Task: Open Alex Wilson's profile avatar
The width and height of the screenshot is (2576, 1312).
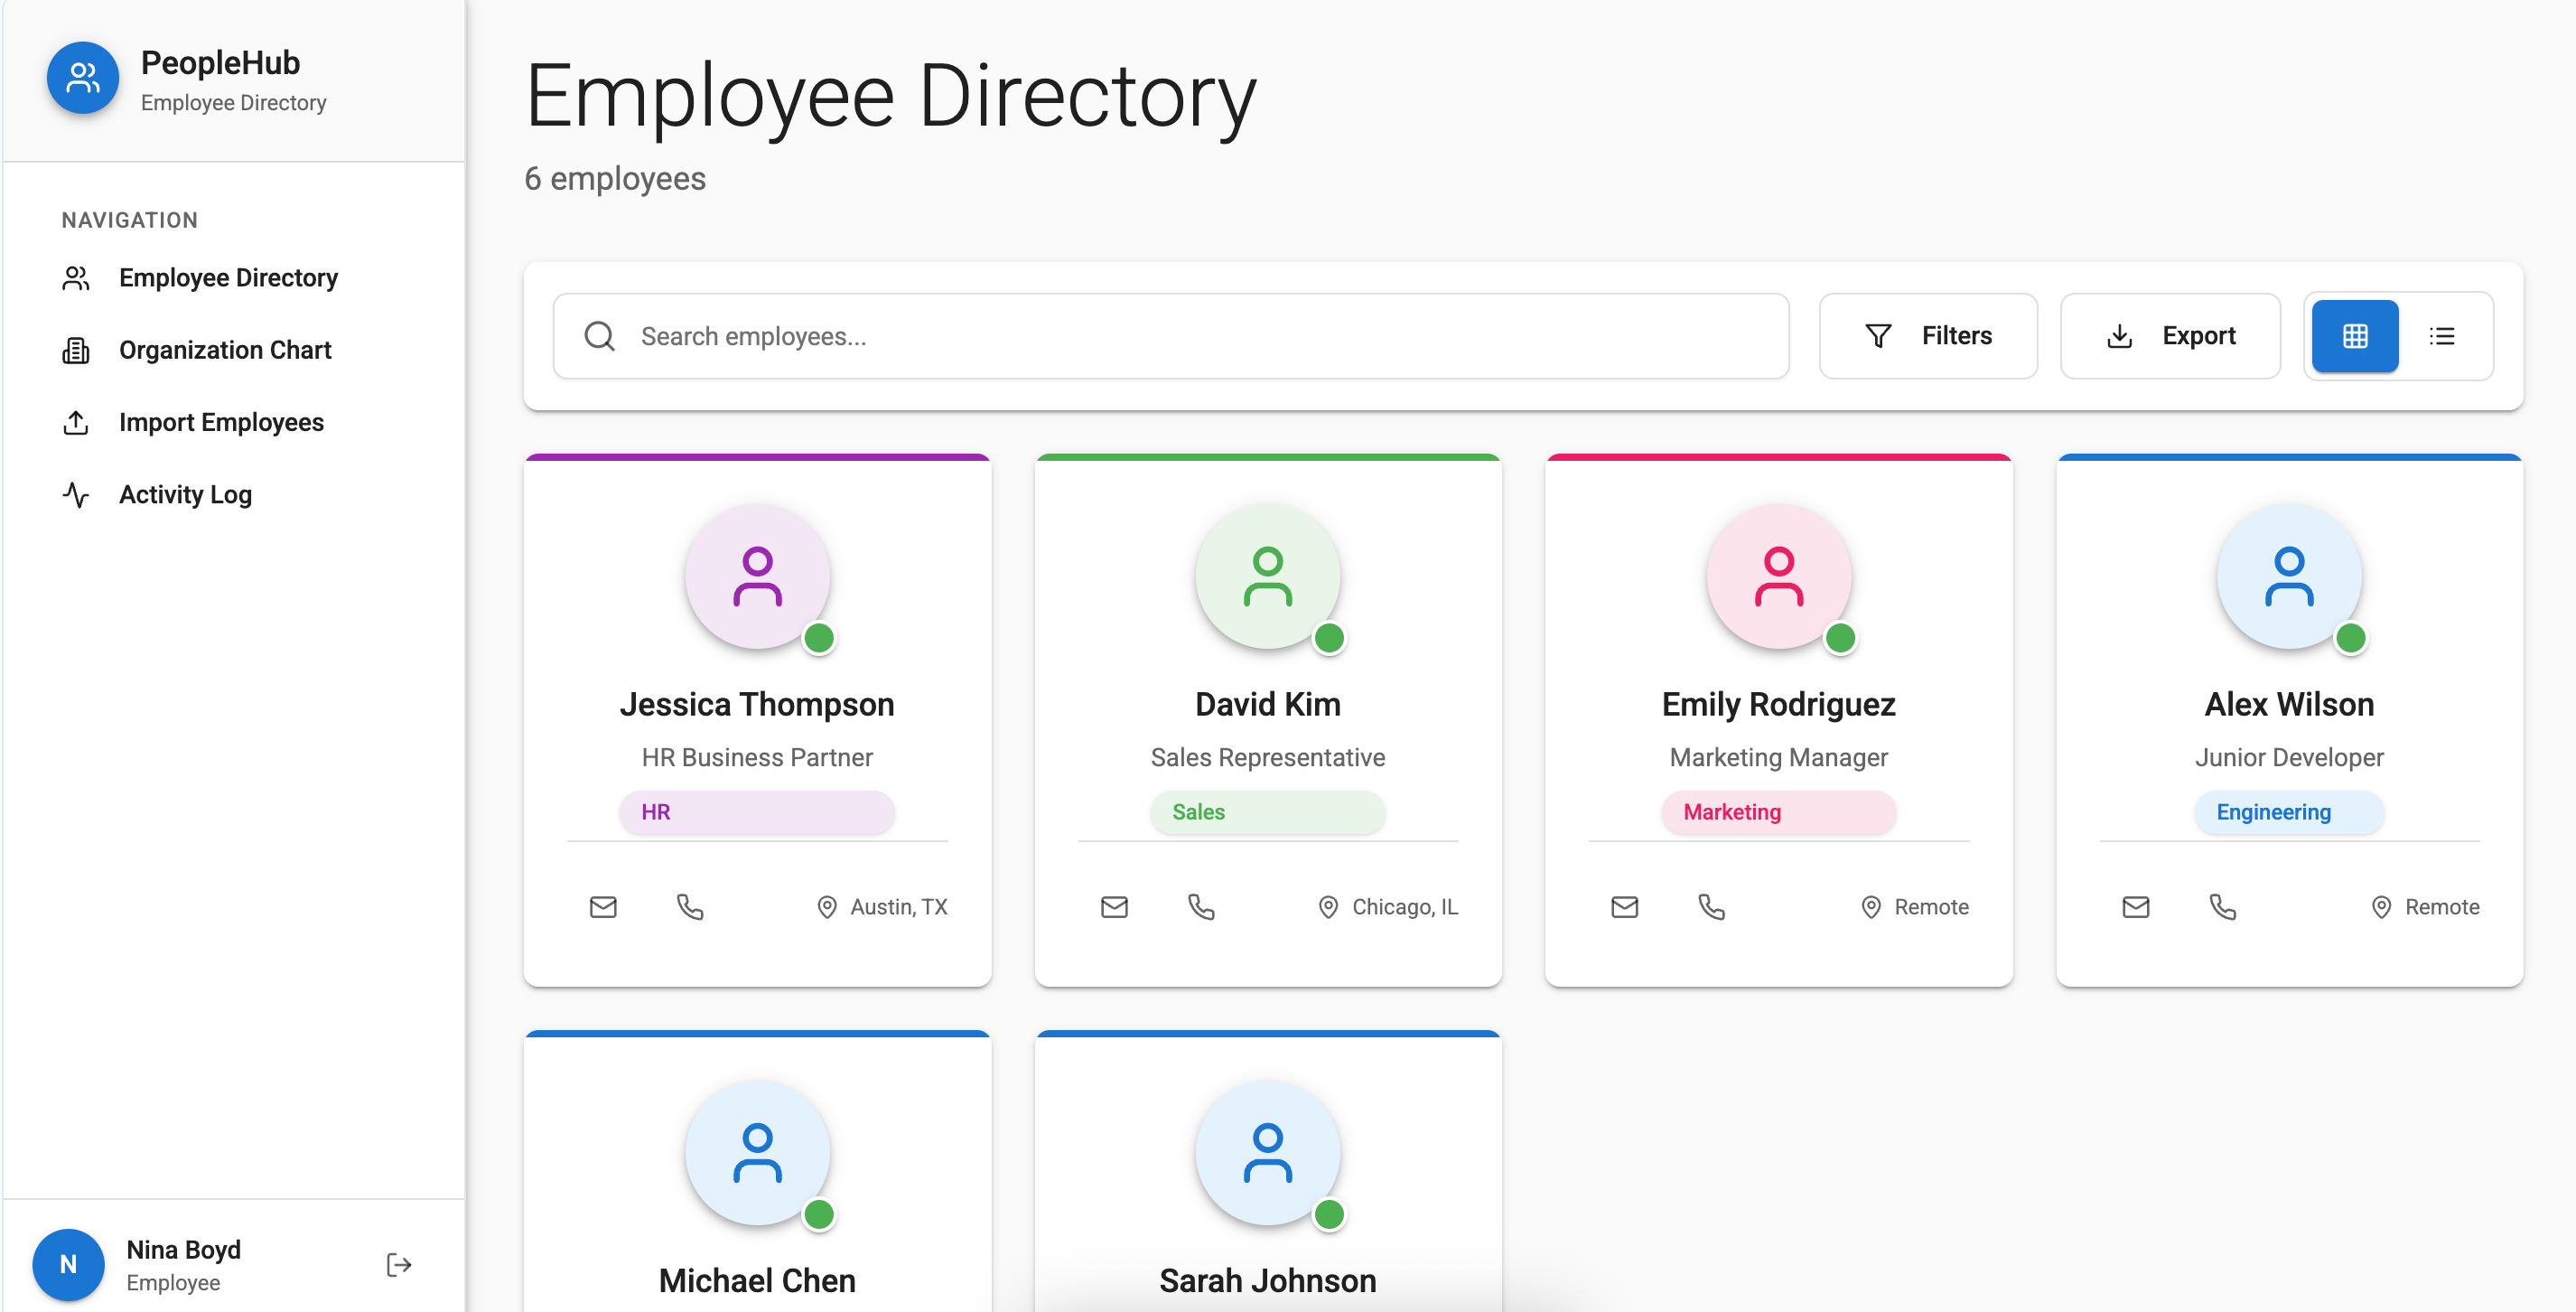Action: point(2290,576)
